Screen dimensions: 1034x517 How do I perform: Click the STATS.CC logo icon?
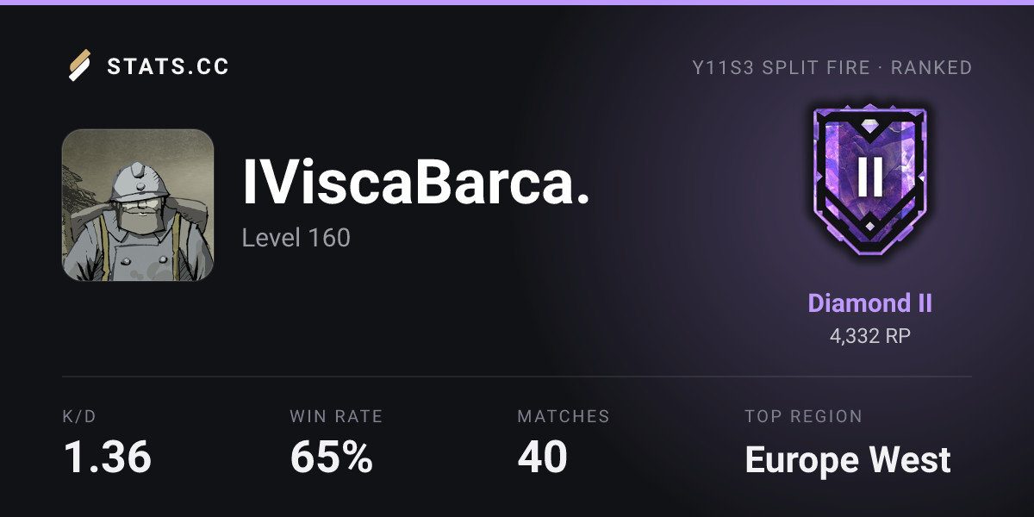79,66
